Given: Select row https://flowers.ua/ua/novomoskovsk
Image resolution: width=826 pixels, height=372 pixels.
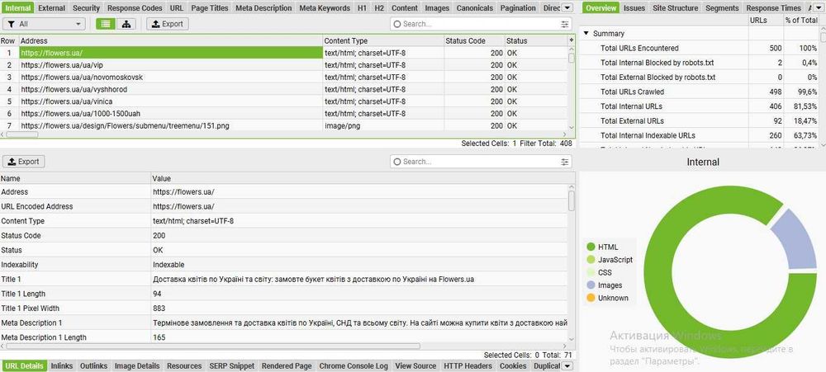Looking at the screenshot, I should click(284, 77).
